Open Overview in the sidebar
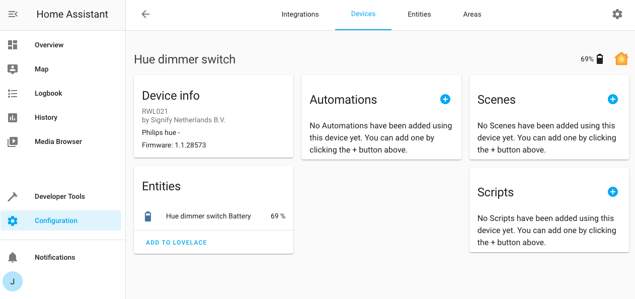This screenshot has width=635, height=299. pyautogui.click(x=49, y=45)
